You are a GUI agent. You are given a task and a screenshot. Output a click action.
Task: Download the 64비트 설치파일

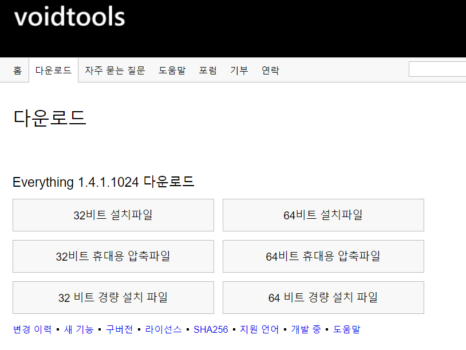(323, 215)
